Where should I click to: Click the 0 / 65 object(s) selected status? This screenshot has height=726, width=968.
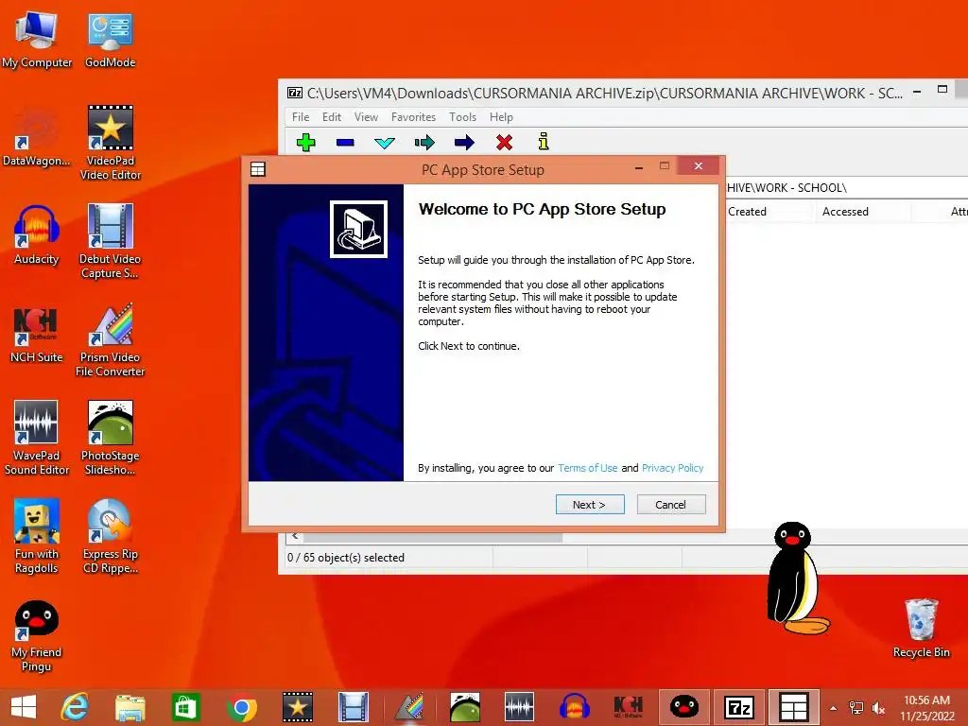point(346,558)
